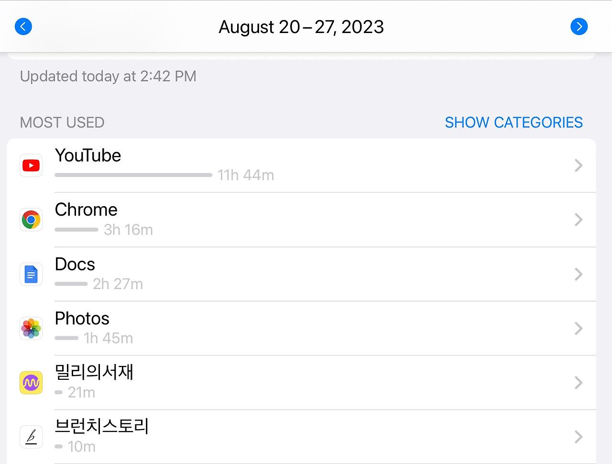
Task: Tap the Chrome app icon
Action: pyautogui.click(x=31, y=220)
